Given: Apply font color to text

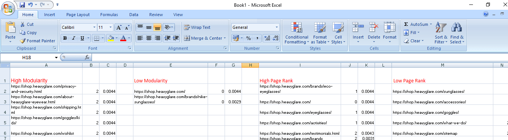Looking at the screenshot, I should pos(123,38).
